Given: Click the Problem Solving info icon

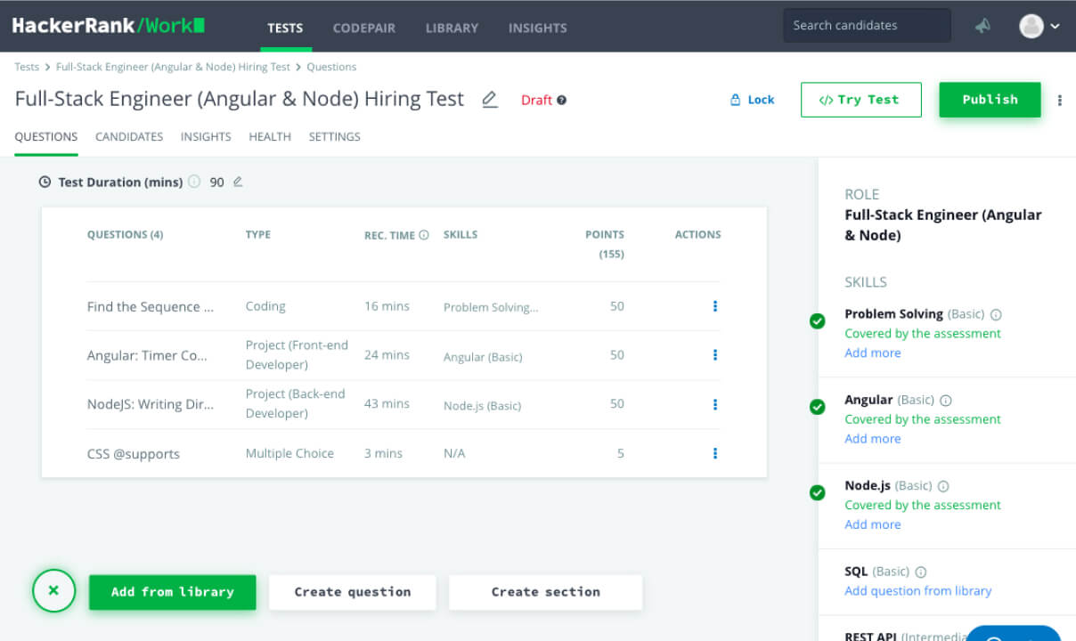Looking at the screenshot, I should (x=996, y=314).
